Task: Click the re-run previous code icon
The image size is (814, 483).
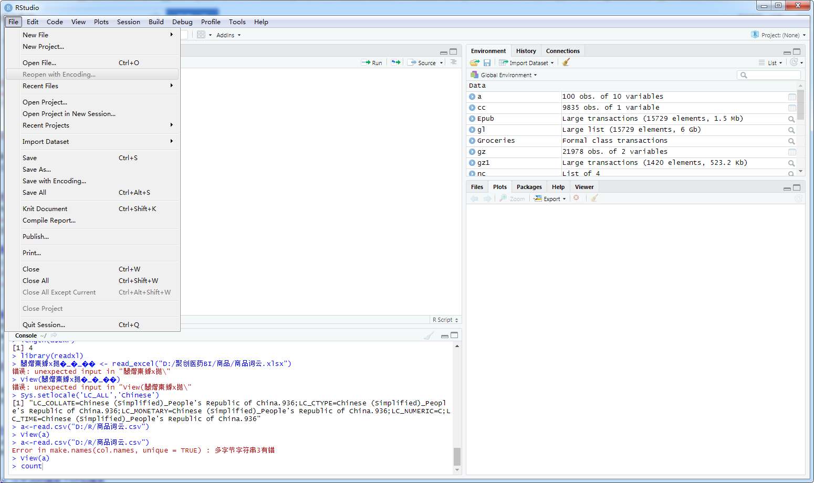Action: tap(395, 62)
